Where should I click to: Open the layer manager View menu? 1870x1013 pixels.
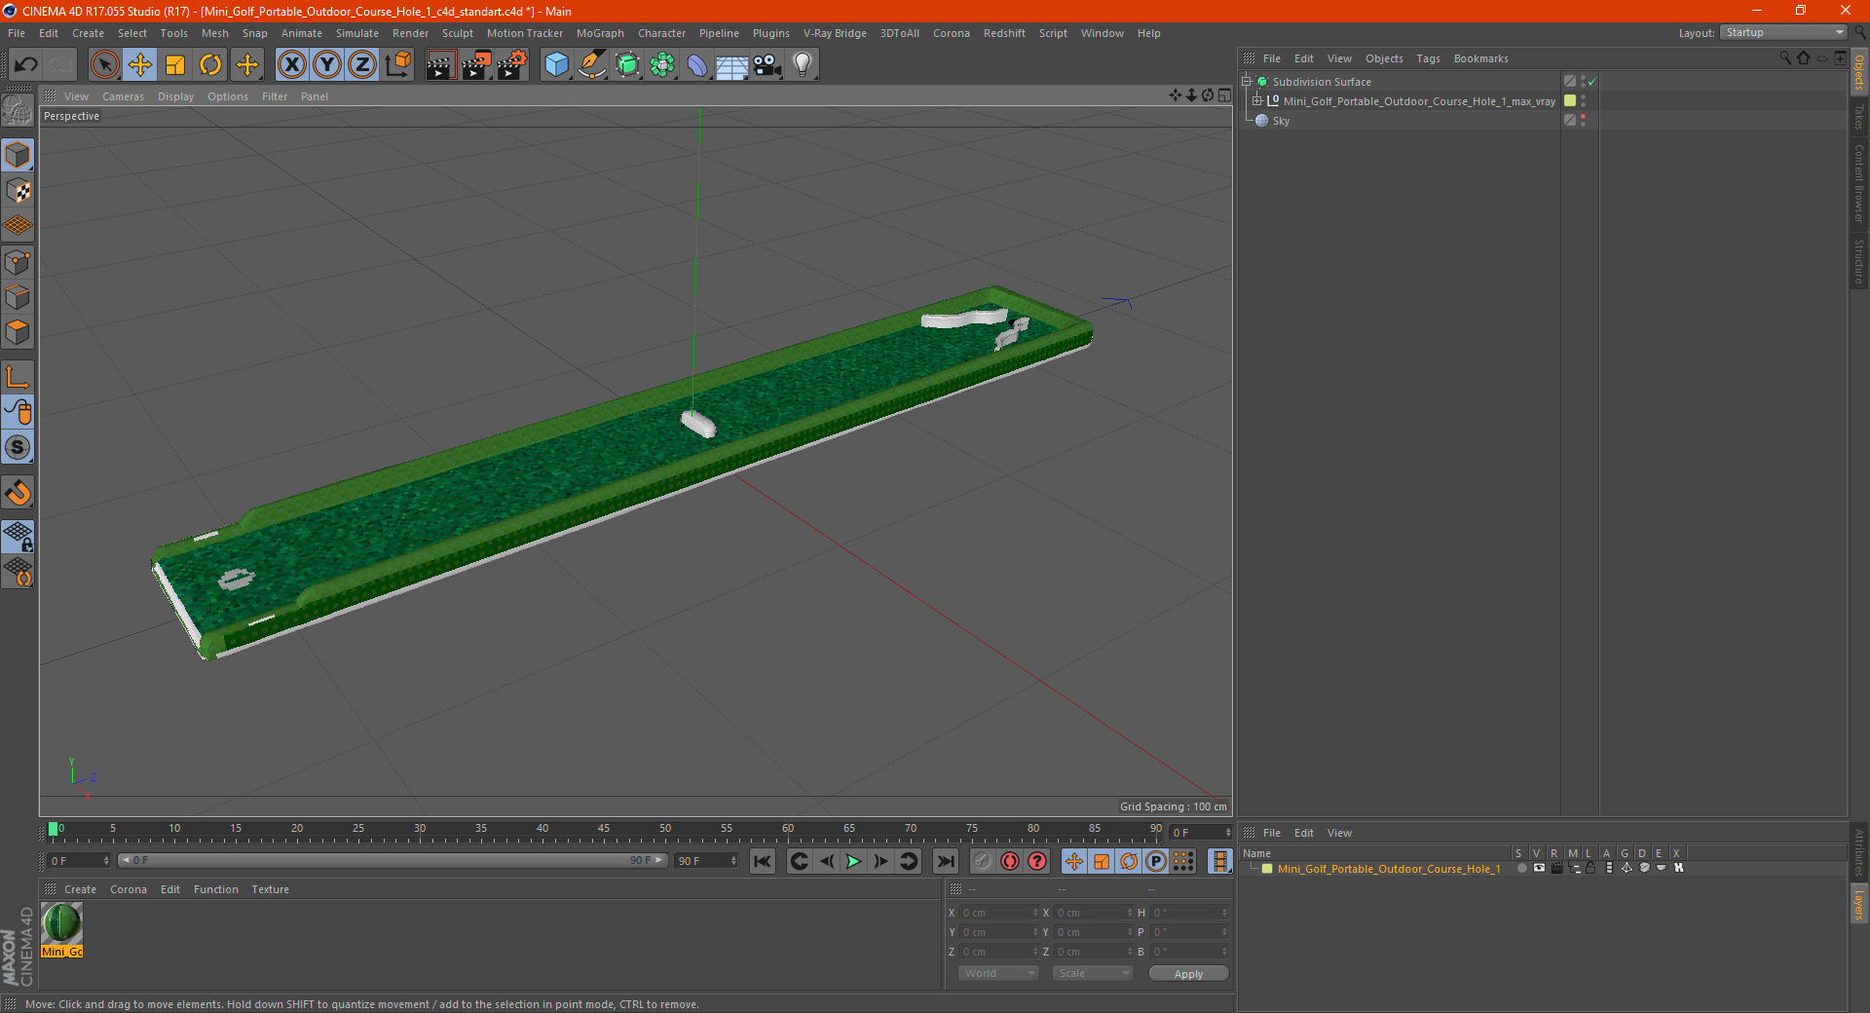(x=1339, y=833)
